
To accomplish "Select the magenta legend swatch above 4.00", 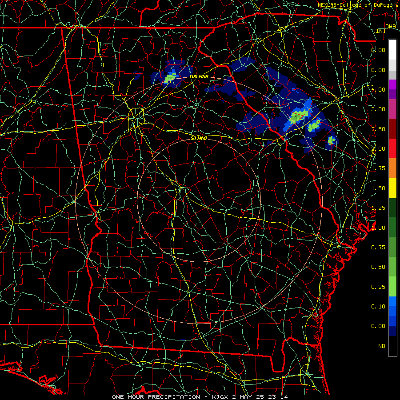I will (x=392, y=84).
